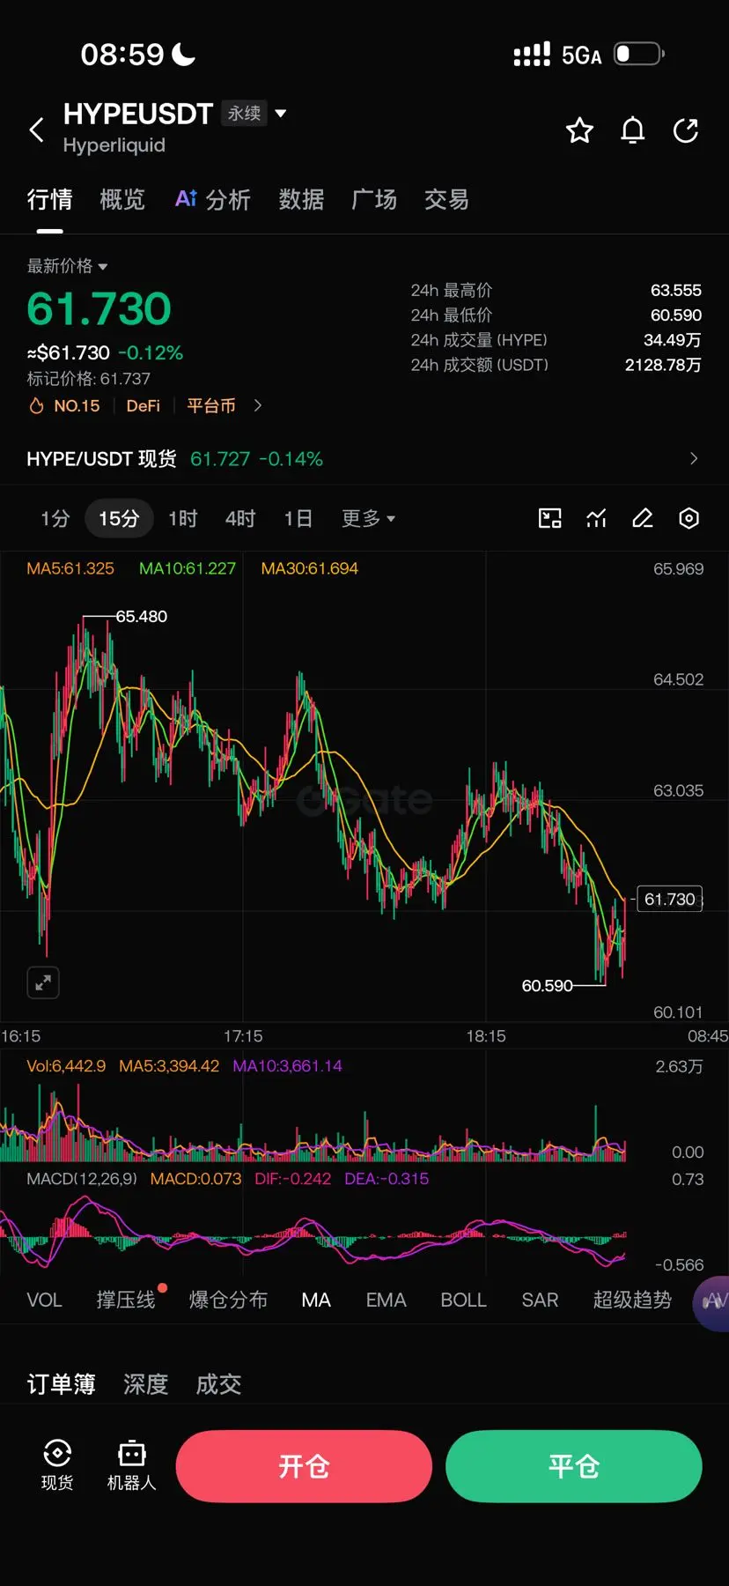Open 现货 spot trading icon
This screenshot has width=729, height=1586.
pos(57,1465)
